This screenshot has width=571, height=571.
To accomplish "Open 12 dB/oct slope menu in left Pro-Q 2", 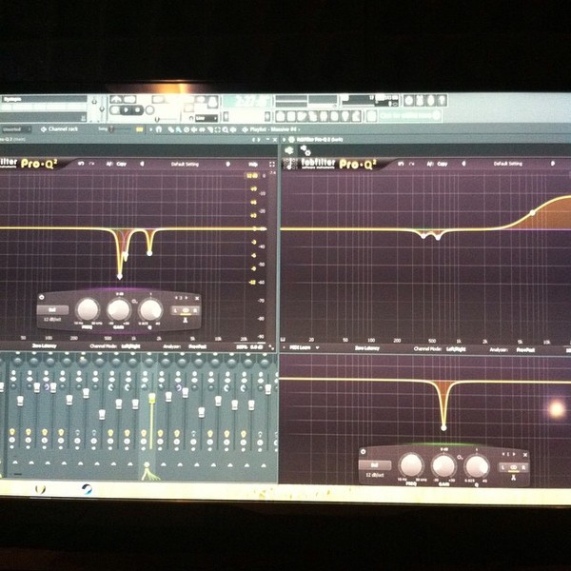I will pos(52,320).
